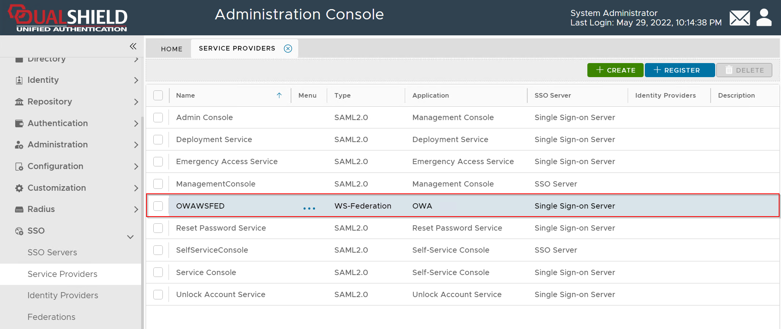Switch to the HOME tab

point(172,49)
